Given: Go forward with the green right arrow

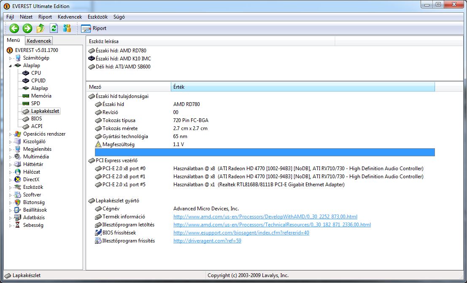Looking at the screenshot, I should click(x=27, y=28).
